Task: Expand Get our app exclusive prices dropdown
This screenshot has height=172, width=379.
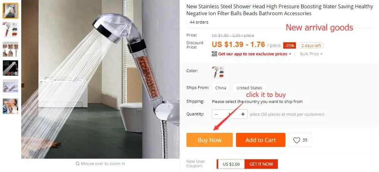Action: (255, 54)
